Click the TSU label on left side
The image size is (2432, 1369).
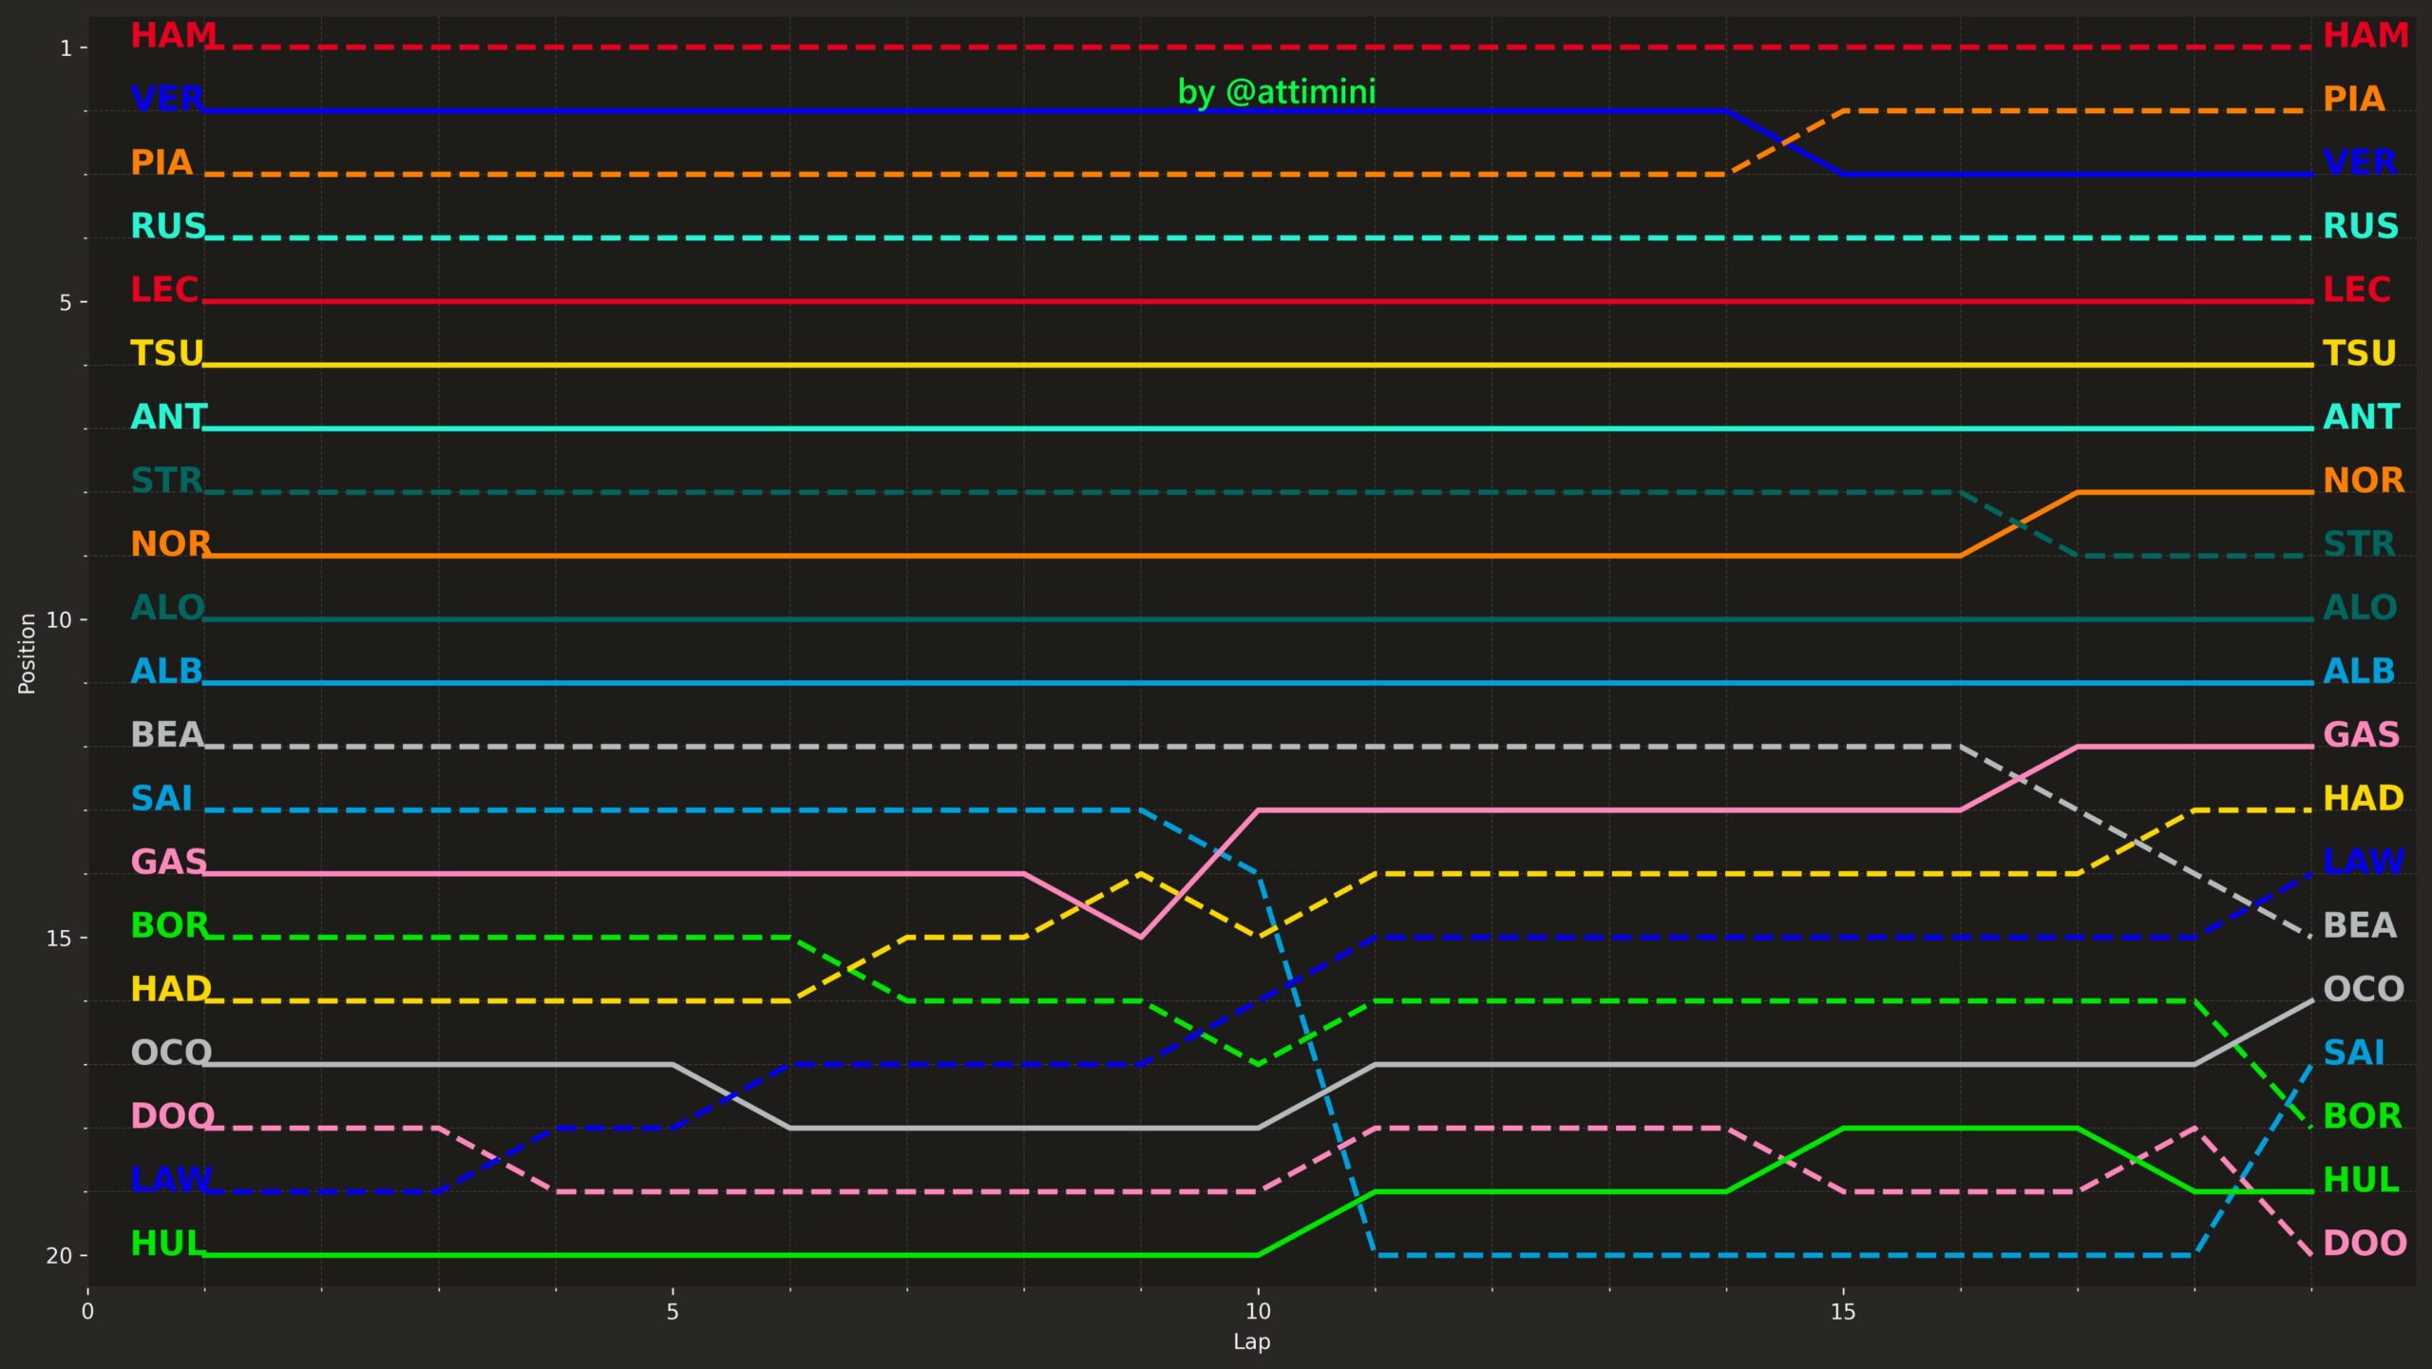167,353
